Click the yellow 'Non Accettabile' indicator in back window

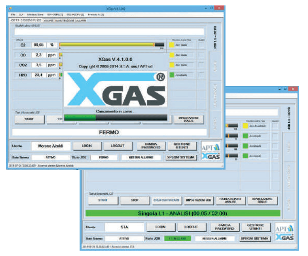(245, 126)
